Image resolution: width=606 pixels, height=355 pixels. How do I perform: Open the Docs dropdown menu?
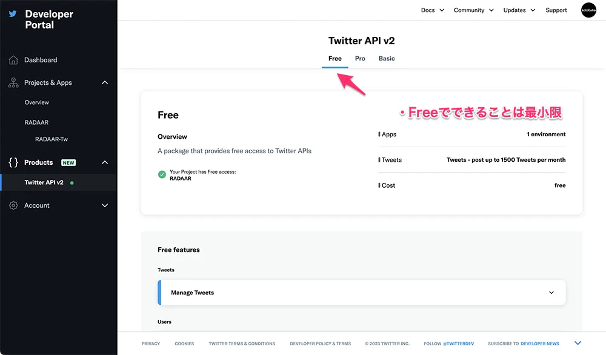pyautogui.click(x=433, y=10)
